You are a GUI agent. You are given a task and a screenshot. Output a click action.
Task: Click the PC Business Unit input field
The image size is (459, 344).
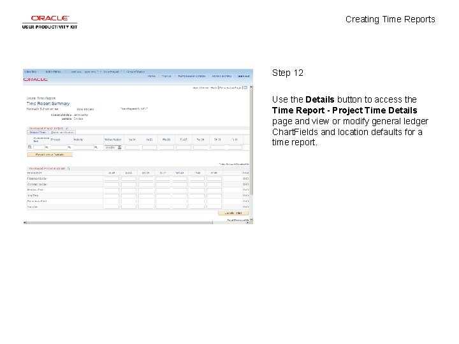coord(39,147)
